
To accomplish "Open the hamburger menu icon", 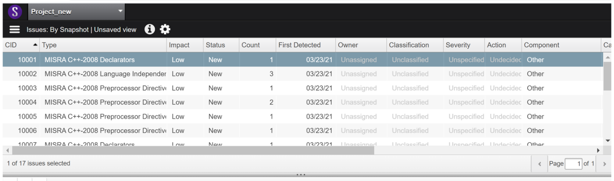I will pyautogui.click(x=15, y=30).
